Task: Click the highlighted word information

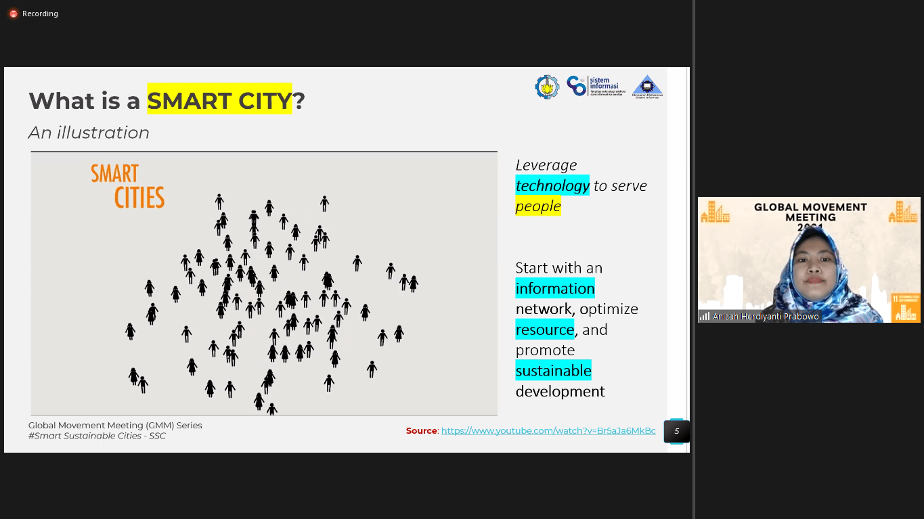Action: click(555, 288)
